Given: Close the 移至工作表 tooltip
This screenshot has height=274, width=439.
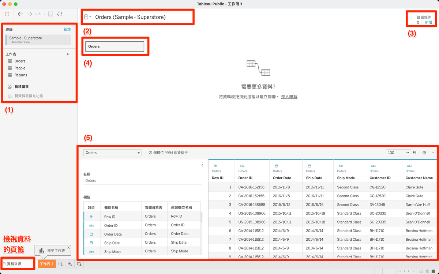Looking at the screenshot, I should 68,248.
